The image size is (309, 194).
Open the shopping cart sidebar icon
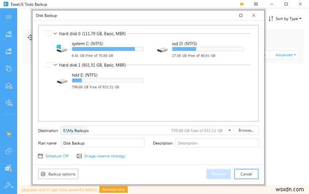9,134
